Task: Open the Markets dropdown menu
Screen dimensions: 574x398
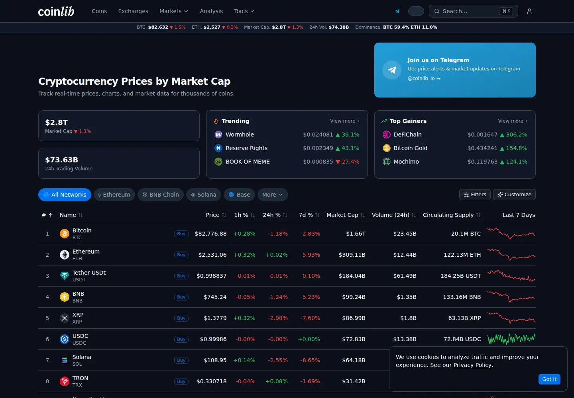Action: point(174,11)
